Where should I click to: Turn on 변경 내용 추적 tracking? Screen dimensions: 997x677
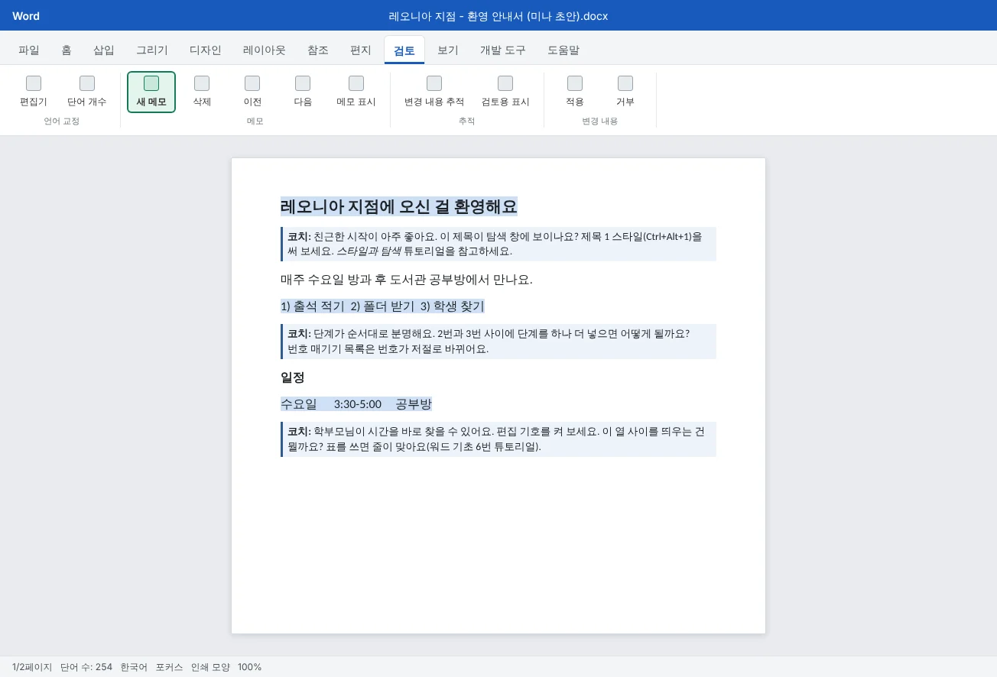point(434,92)
